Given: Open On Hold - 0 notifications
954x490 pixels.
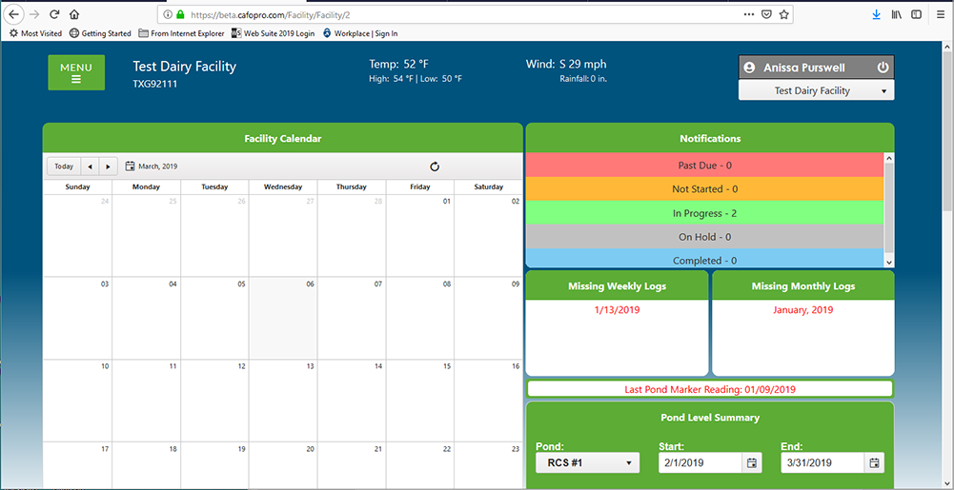Looking at the screenshot, I should tap(704, 237).
